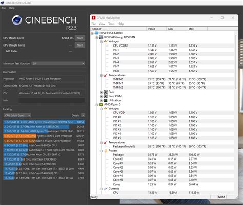Open the Cinebench File menu

click(x=4, y=8)
